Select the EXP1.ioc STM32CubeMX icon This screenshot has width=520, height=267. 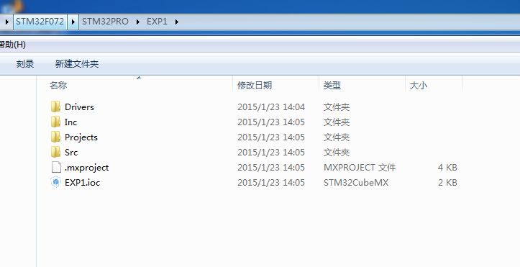pos(55,182)
